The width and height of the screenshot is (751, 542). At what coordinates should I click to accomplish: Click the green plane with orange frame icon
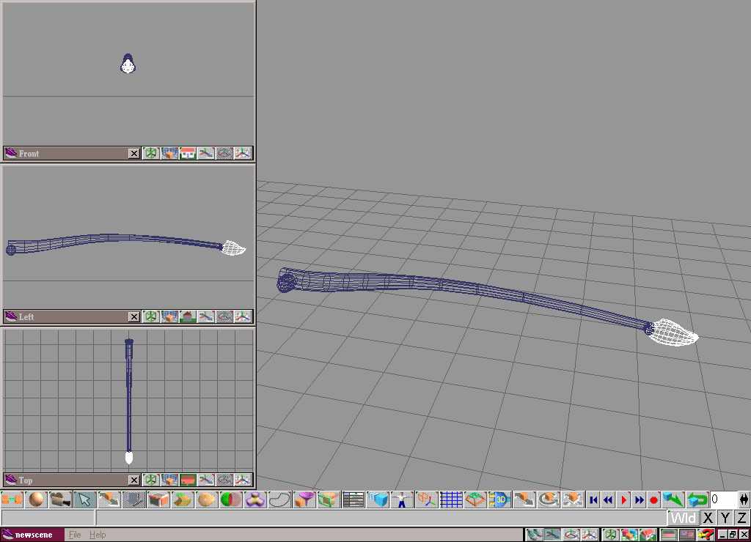(475, 500)
